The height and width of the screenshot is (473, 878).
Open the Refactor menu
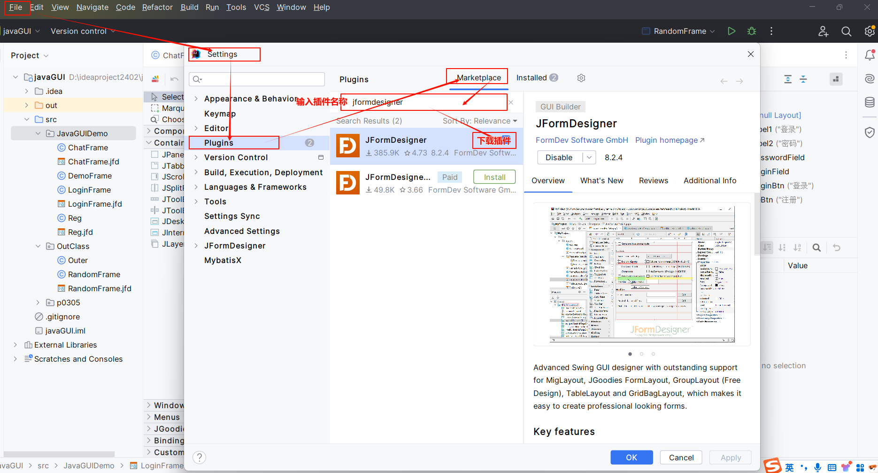pos(157,7)
